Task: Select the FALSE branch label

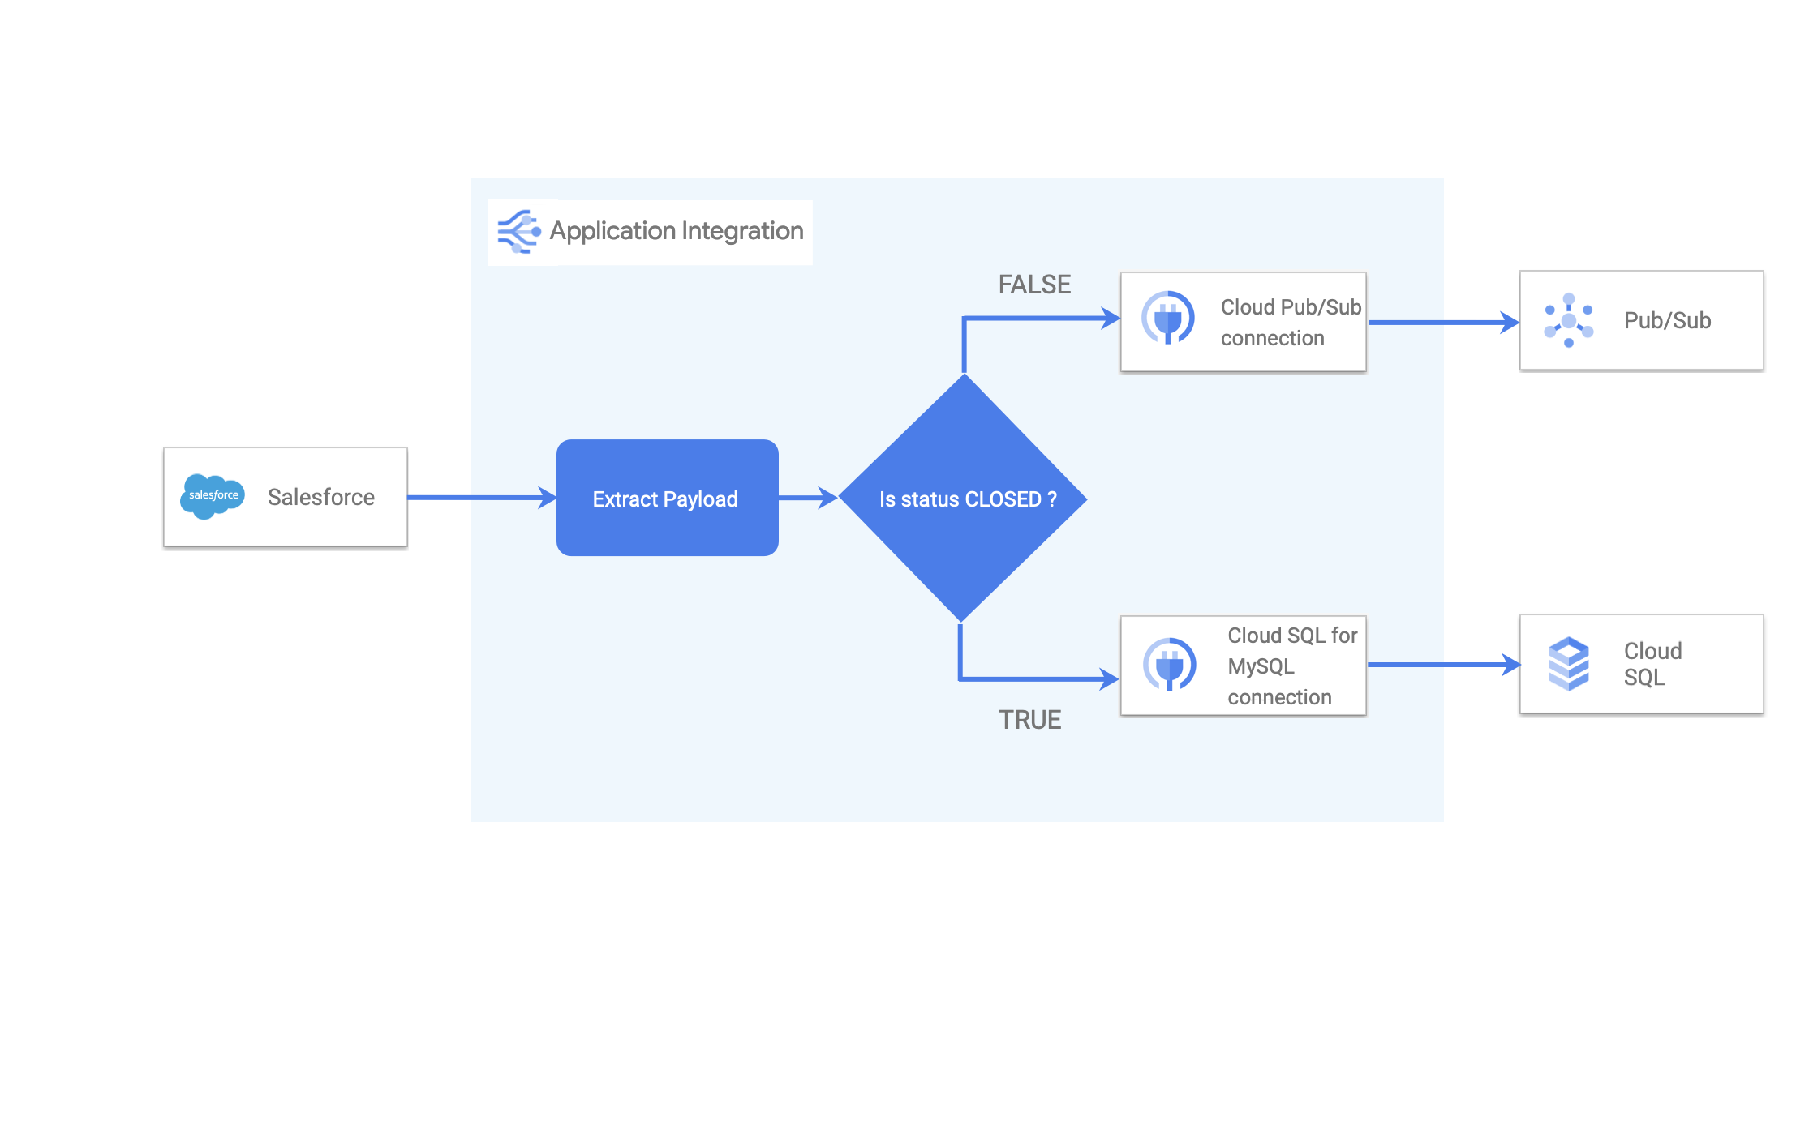Action: click(x=1033, y=285)
